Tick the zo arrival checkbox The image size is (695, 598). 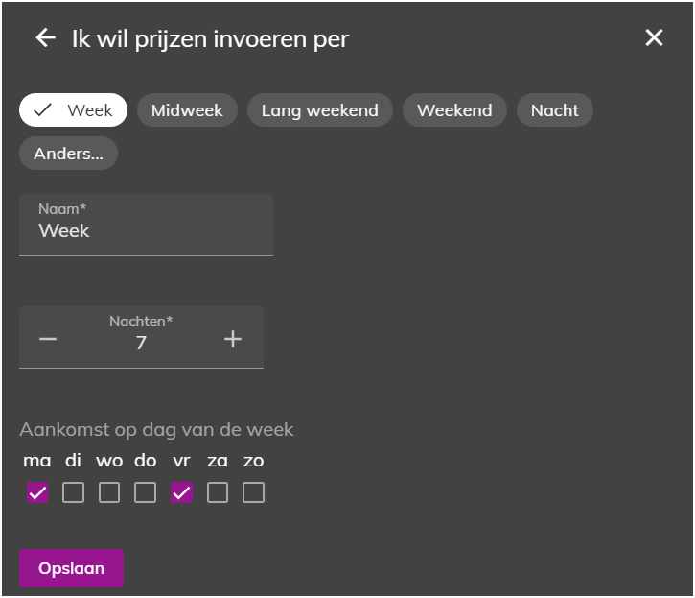[253, 492]
